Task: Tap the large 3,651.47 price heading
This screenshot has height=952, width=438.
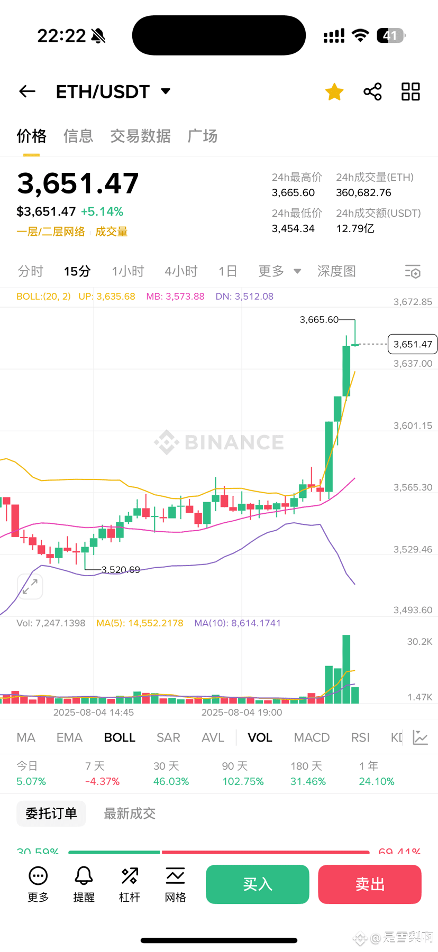Action: (78, 183)
